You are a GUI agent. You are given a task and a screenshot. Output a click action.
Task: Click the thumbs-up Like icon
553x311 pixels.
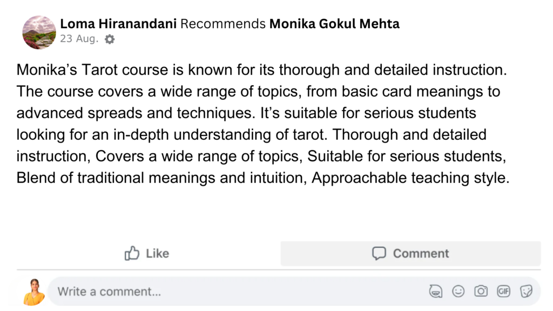(132, 253)
